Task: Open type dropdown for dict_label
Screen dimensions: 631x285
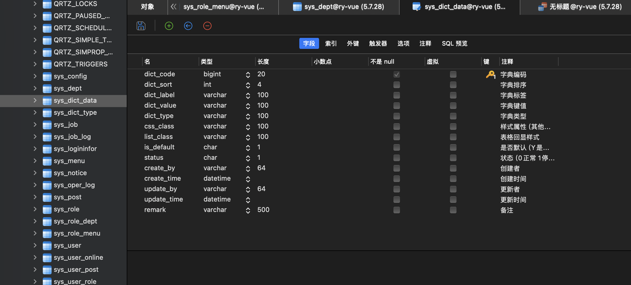Action: [248, 96]
